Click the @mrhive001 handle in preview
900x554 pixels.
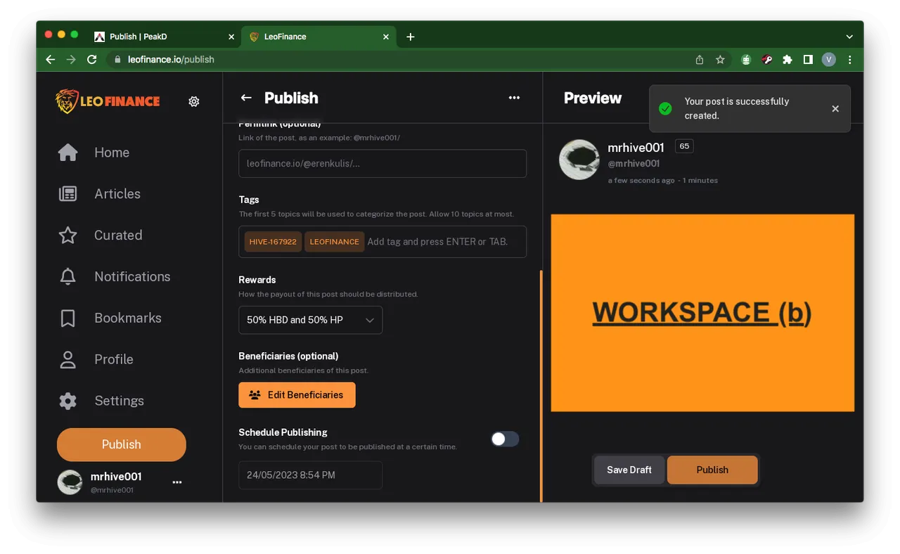[634, 164]
